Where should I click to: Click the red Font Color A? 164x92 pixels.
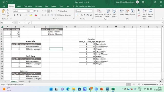point(36,15)
